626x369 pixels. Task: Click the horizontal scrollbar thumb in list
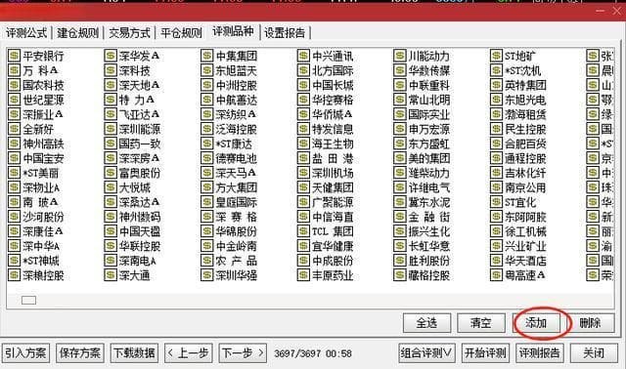click(x=28, y=300)
